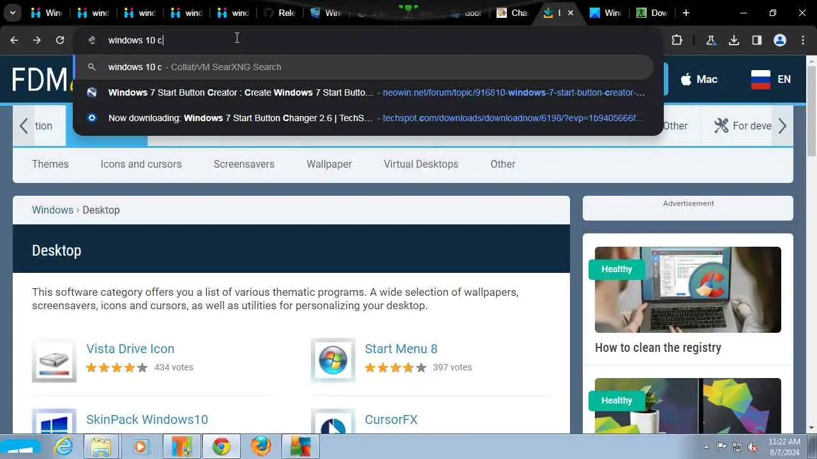
Task: Open the Chrome extensions puzzle icon
Action: pos(677,40)
